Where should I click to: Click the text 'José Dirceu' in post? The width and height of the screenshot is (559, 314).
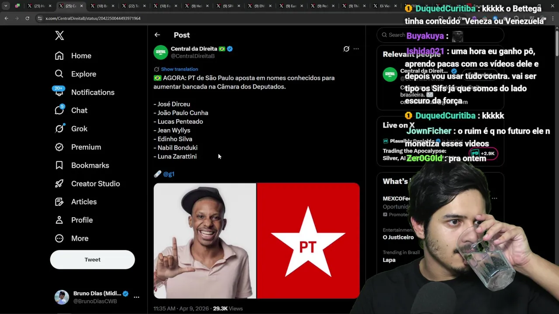pyautogui.click(x=174, y=104)
